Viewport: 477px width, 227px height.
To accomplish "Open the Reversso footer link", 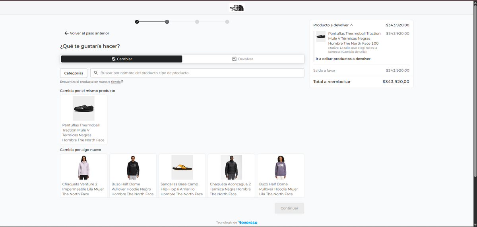I will coord(248,223).
